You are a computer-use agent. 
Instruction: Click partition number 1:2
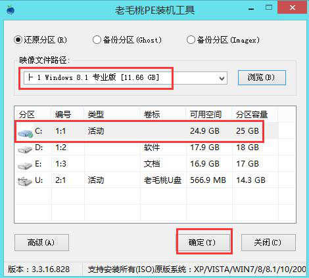[60, 148]
